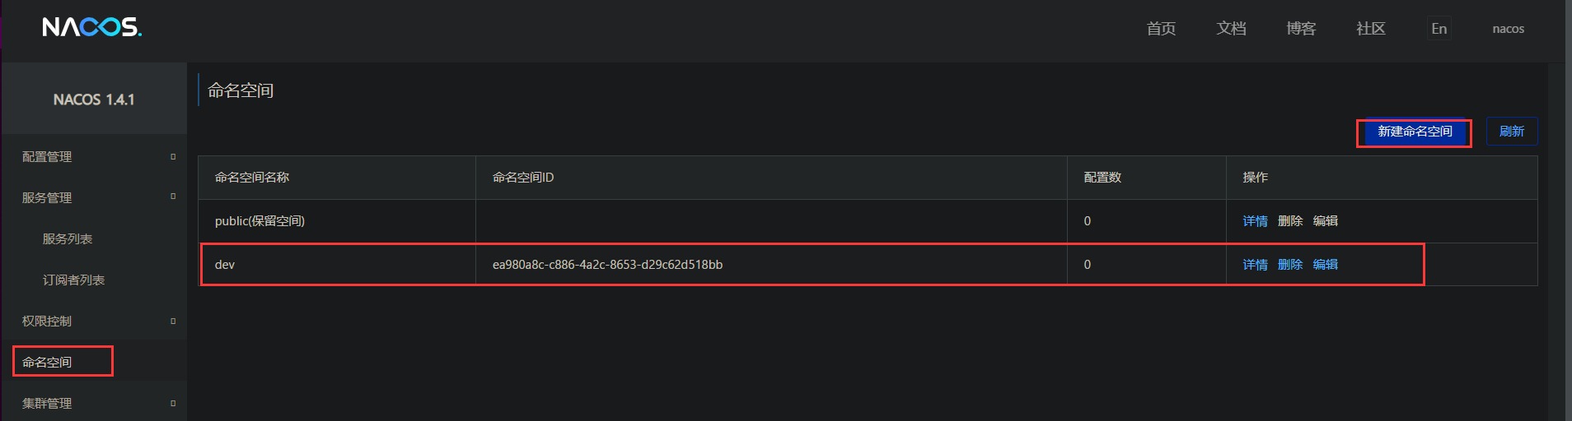1572x421 pixels.
Task: Click the NACOS logo
Action: click(91, 28)
